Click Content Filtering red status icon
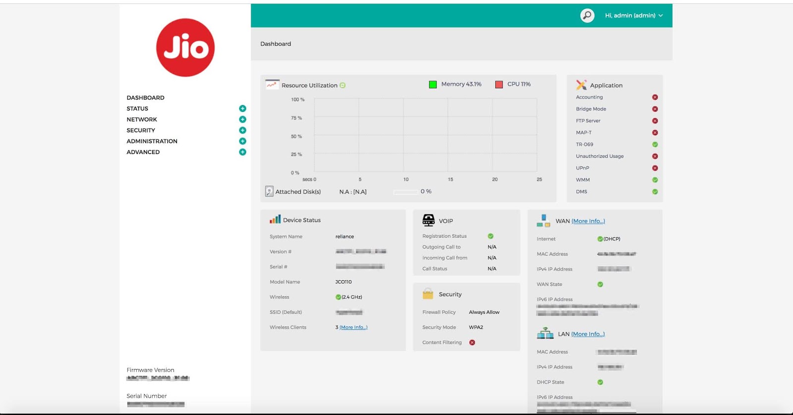Viewport: 793px width, 415px height. (472, 342)
